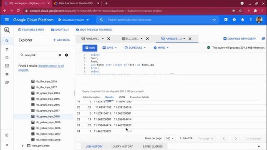
Task: Switch to Date functions in Standard SQL browser tab
Action: tap(76, 3)
